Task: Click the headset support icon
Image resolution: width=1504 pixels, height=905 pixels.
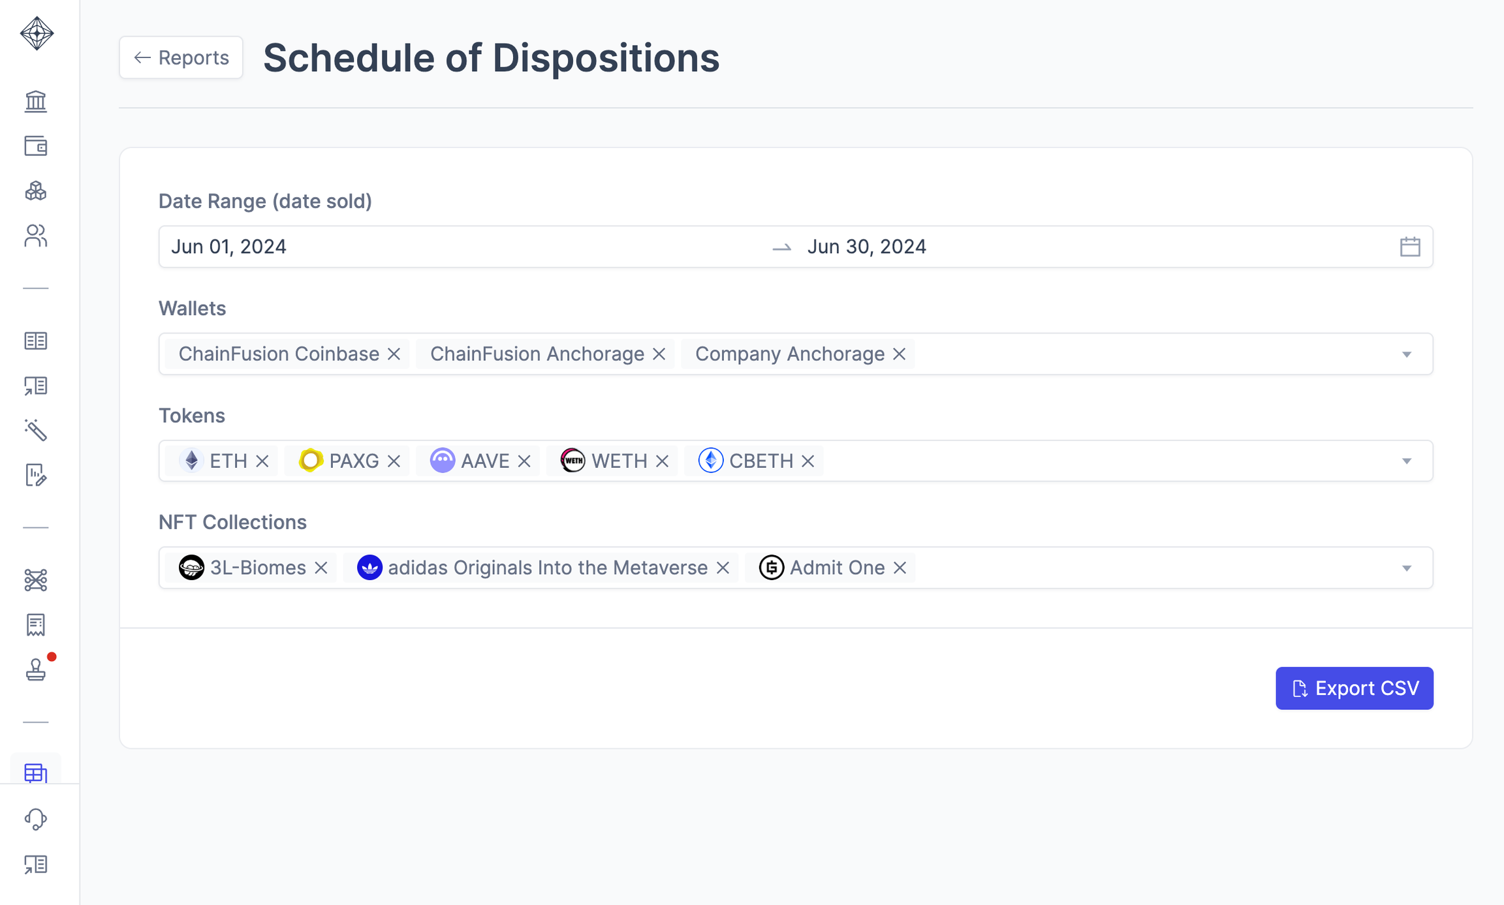Action: [36, 819]
